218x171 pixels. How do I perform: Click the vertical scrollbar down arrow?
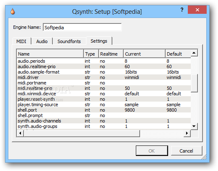pos(194,126)
